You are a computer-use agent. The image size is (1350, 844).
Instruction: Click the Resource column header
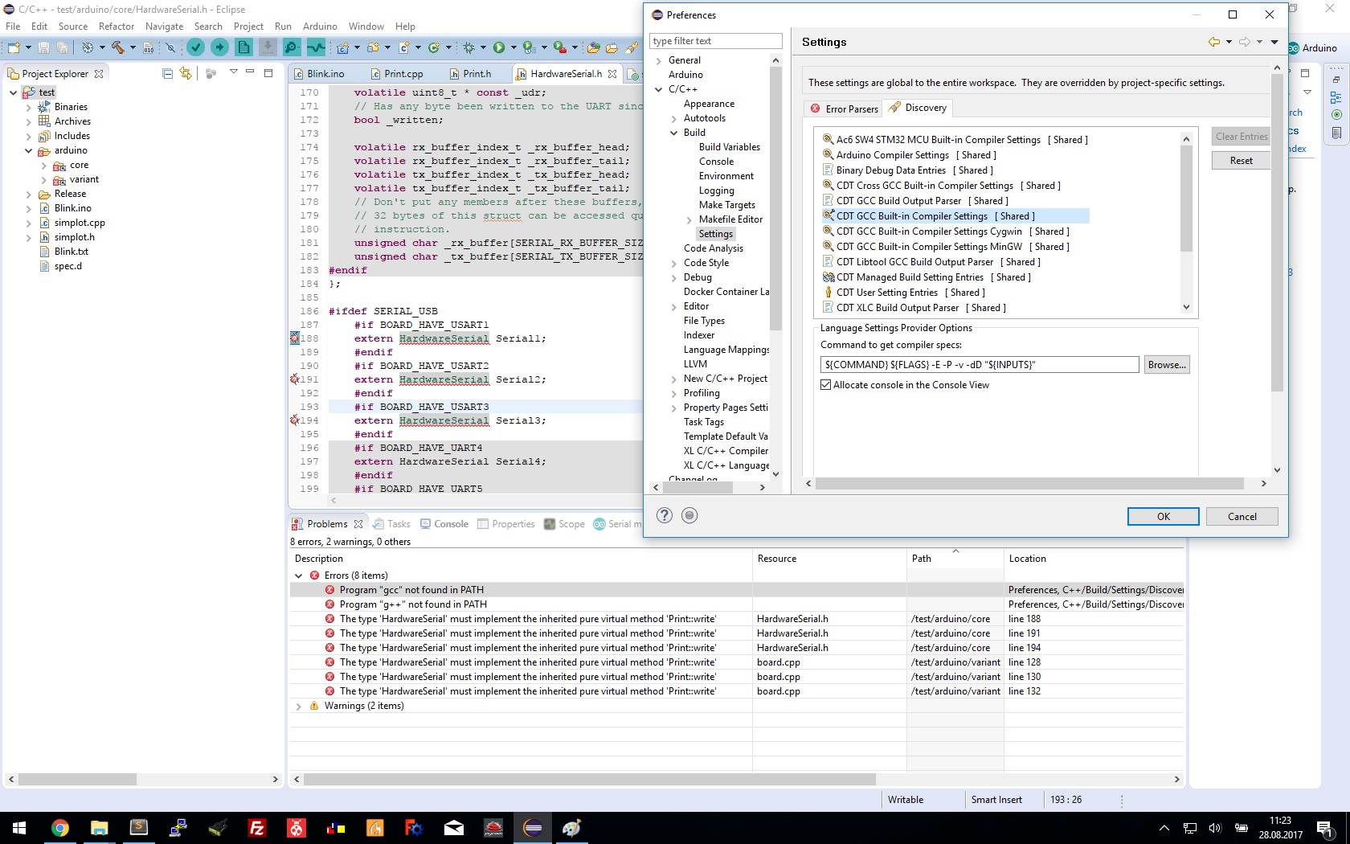829,559
